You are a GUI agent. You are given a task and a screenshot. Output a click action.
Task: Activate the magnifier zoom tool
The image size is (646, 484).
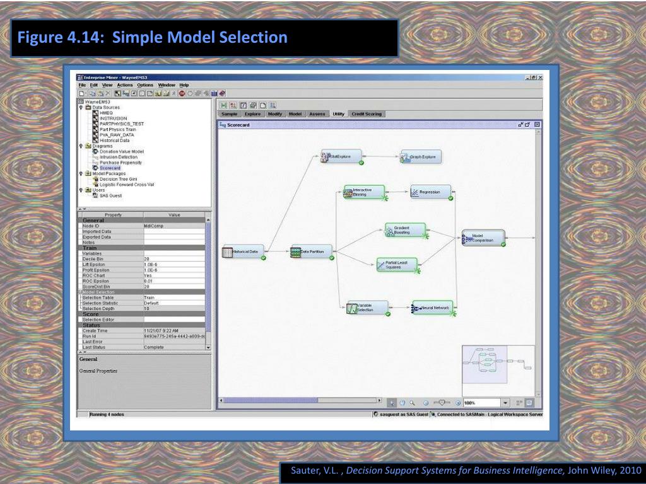pos(412,403)
